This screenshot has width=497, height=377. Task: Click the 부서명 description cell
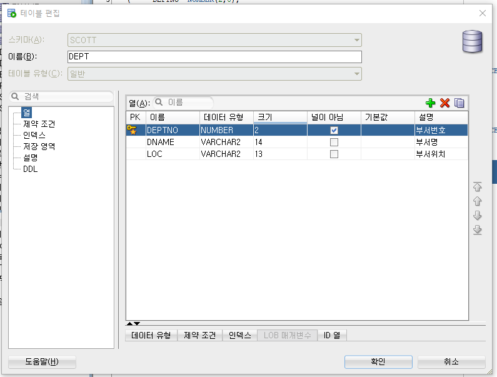(441, 142)
